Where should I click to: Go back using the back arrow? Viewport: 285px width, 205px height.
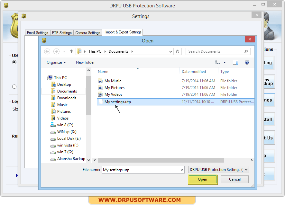[x=47, y=51]
